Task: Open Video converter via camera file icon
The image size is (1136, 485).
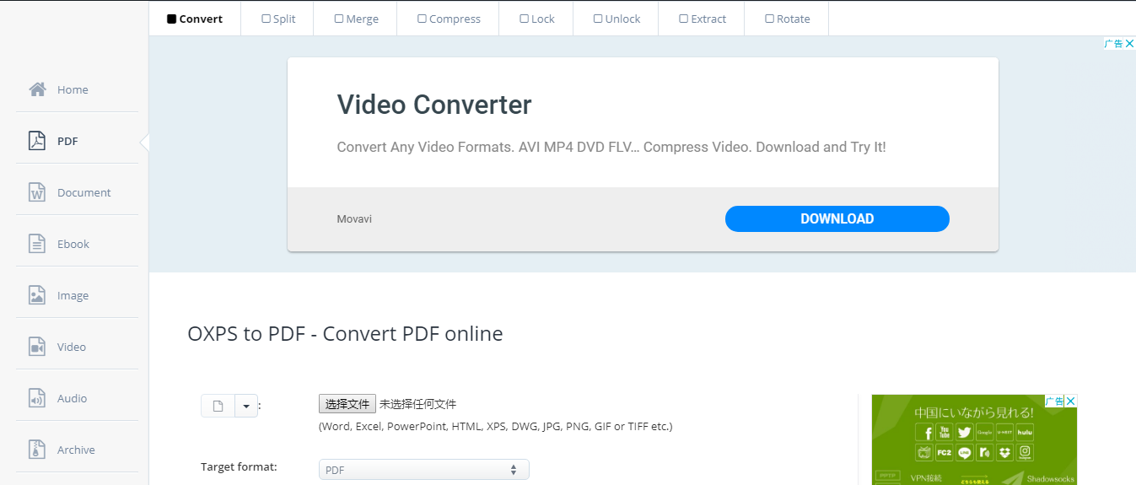Action: (36, 347)
